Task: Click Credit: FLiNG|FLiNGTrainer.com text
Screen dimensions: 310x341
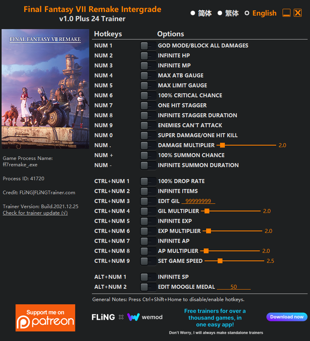Action: pyautogui.click(x=39, y=193)
